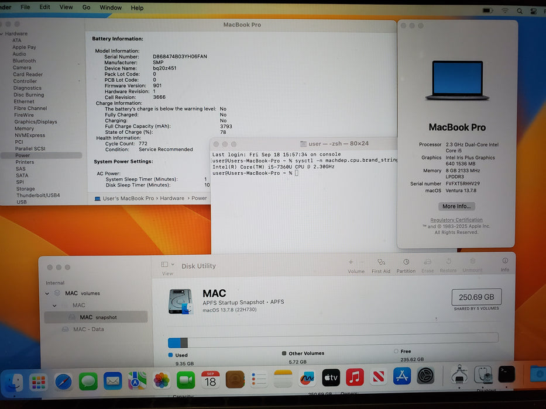Launch Maps from the Dock
The image size is (546, 409).
137,380
